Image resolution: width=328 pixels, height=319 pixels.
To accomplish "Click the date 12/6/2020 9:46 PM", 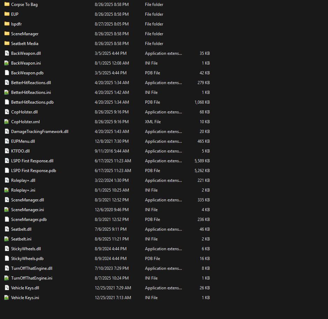I will [x=112, y=210].
